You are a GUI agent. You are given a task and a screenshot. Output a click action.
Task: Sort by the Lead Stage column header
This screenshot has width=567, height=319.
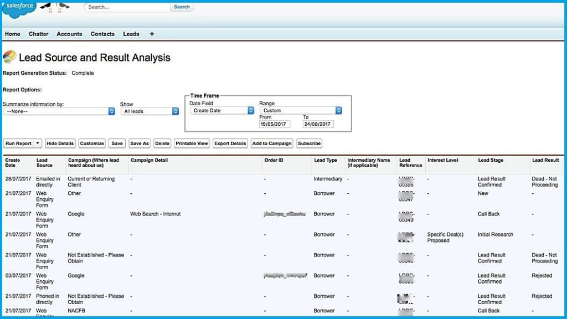(491, 160)
